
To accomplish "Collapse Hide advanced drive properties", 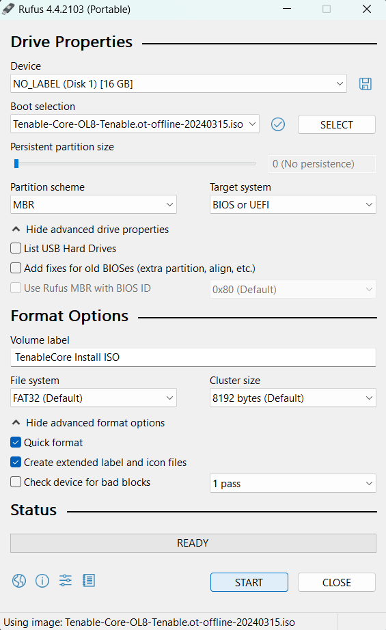I will (90, 230).
